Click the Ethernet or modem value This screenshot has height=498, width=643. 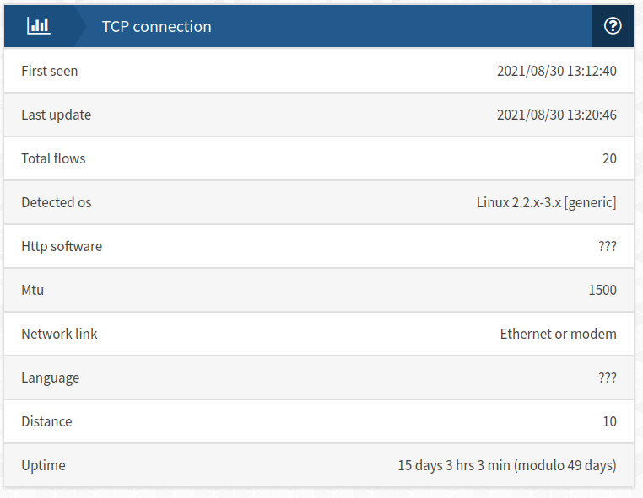pyautogui.click(x=558, y=334)
